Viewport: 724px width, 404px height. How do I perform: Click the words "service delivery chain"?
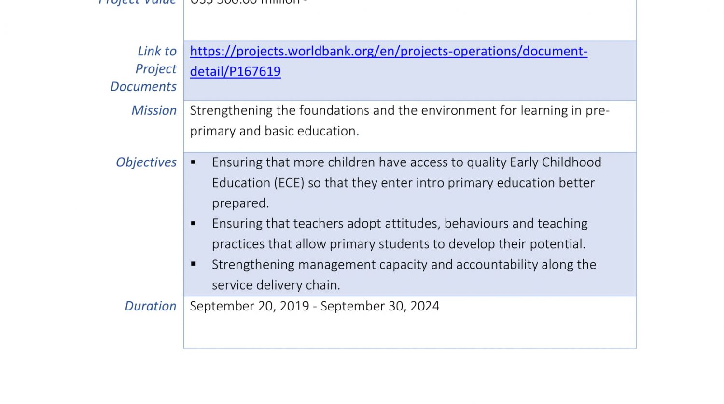276,285
